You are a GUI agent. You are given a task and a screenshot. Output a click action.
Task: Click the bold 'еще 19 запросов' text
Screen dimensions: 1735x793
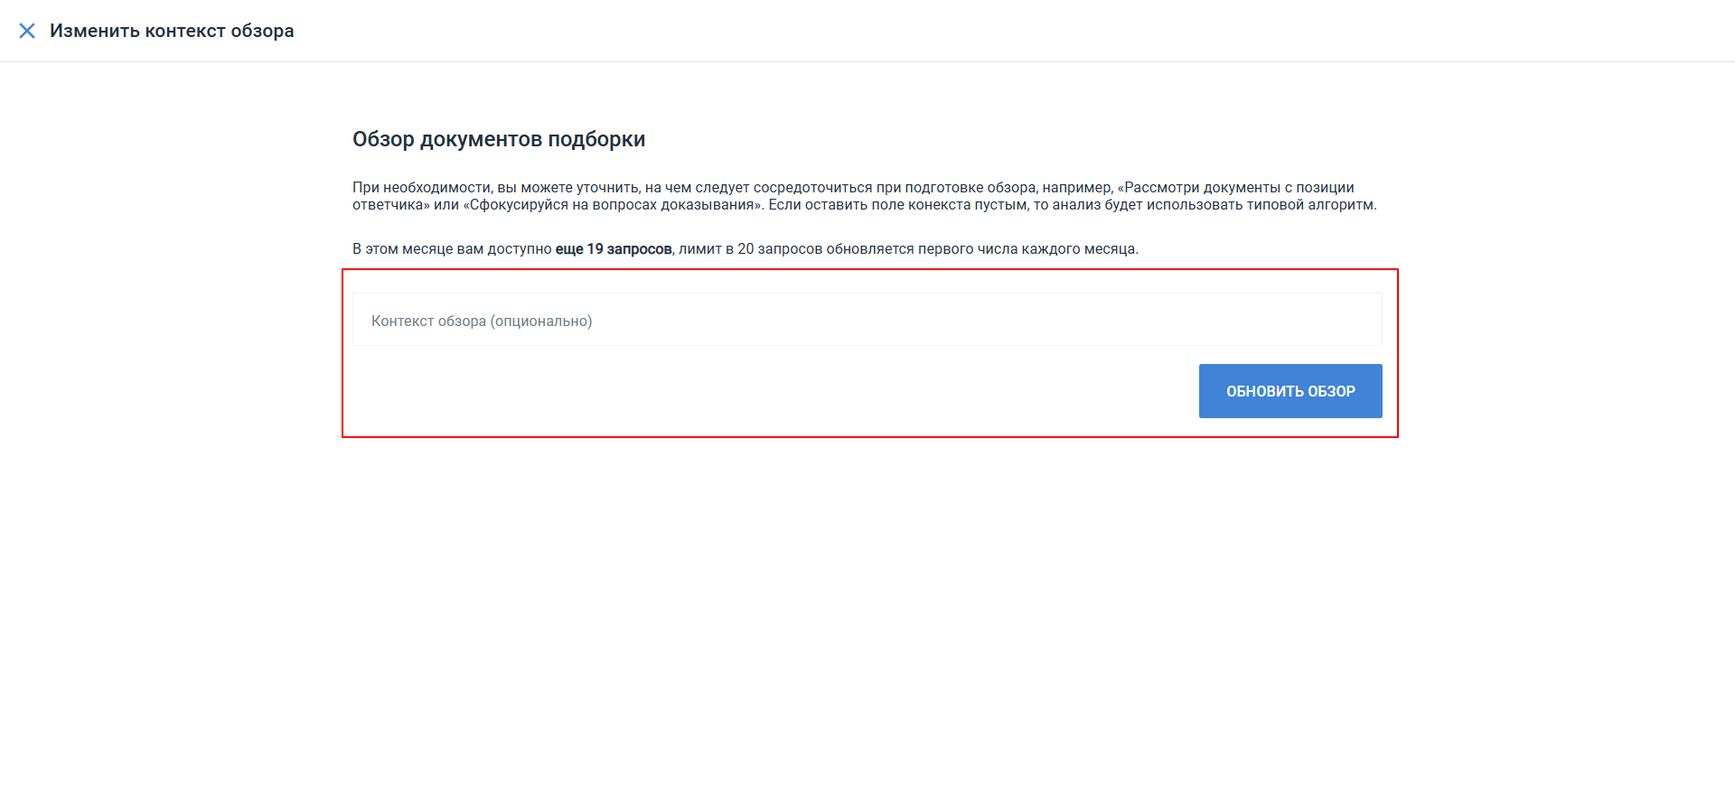[x=613, y=249]
